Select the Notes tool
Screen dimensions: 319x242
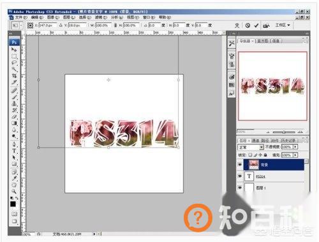point(14,172)
